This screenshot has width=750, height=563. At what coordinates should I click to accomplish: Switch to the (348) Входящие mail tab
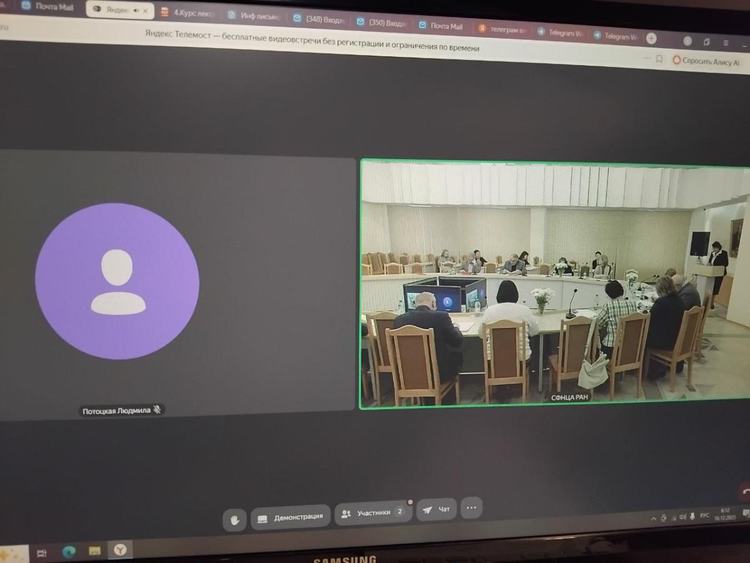pos(319,19)
